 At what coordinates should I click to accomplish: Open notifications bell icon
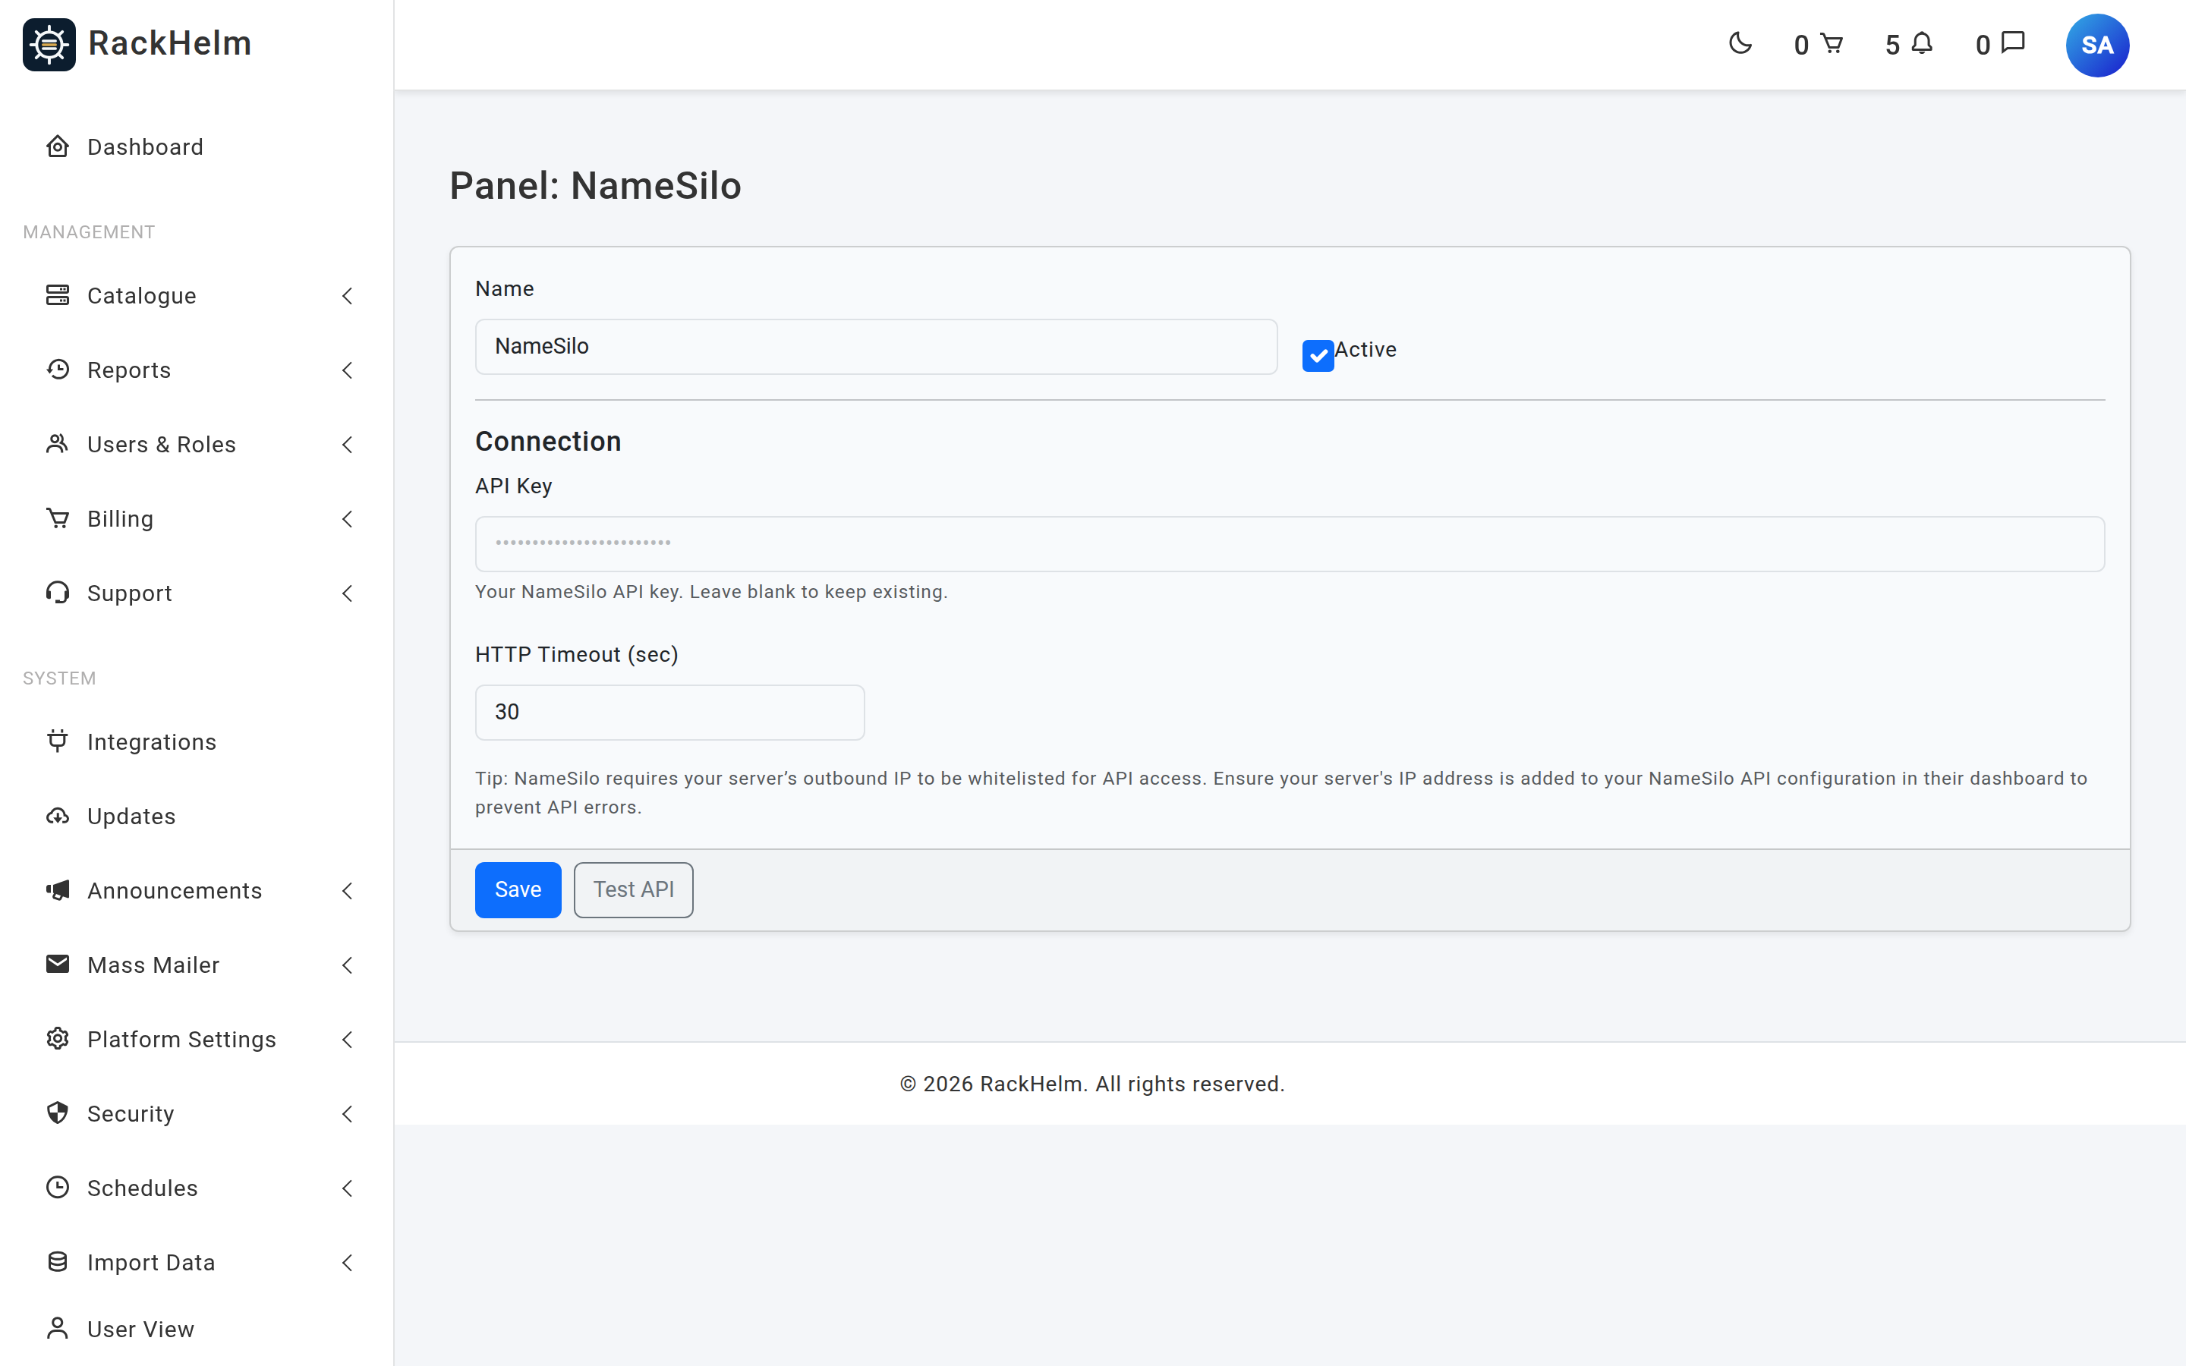click(1922, 43)
